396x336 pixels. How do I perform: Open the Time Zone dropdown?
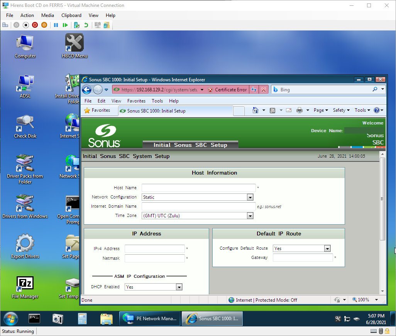(250, 216)
